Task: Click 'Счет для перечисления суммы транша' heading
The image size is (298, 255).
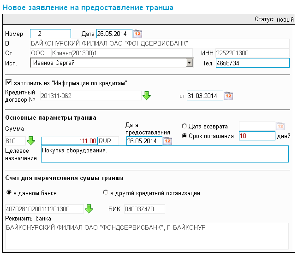Action: pos(64,178)
